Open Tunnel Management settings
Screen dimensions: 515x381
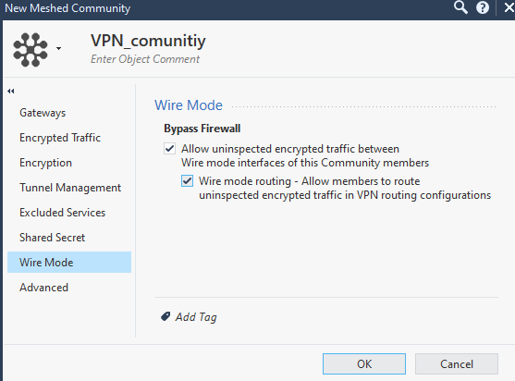point(70,188)
